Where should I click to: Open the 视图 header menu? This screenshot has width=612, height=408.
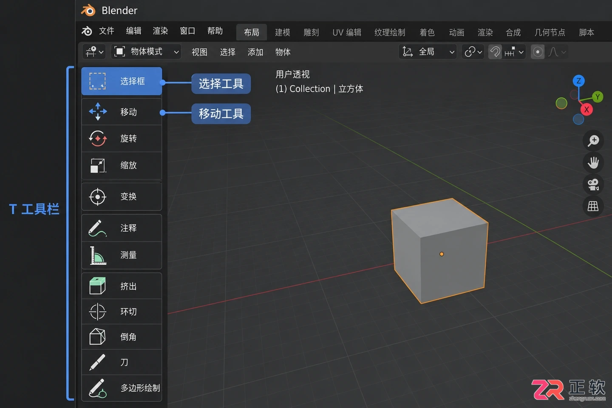[x=199, y=52]
